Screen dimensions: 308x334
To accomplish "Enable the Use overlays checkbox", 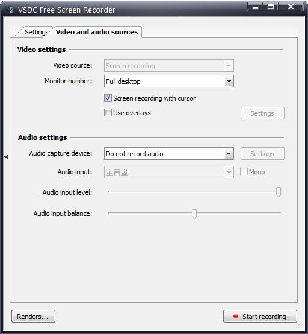I will pyautogui.click(x=108, y=113).
